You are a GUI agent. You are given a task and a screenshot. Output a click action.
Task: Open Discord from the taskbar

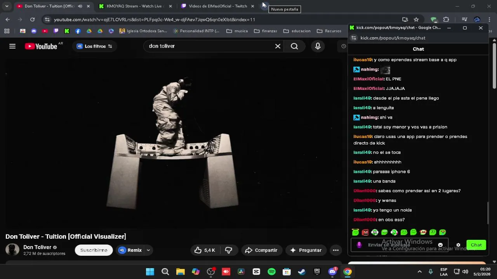pos(332,272)
